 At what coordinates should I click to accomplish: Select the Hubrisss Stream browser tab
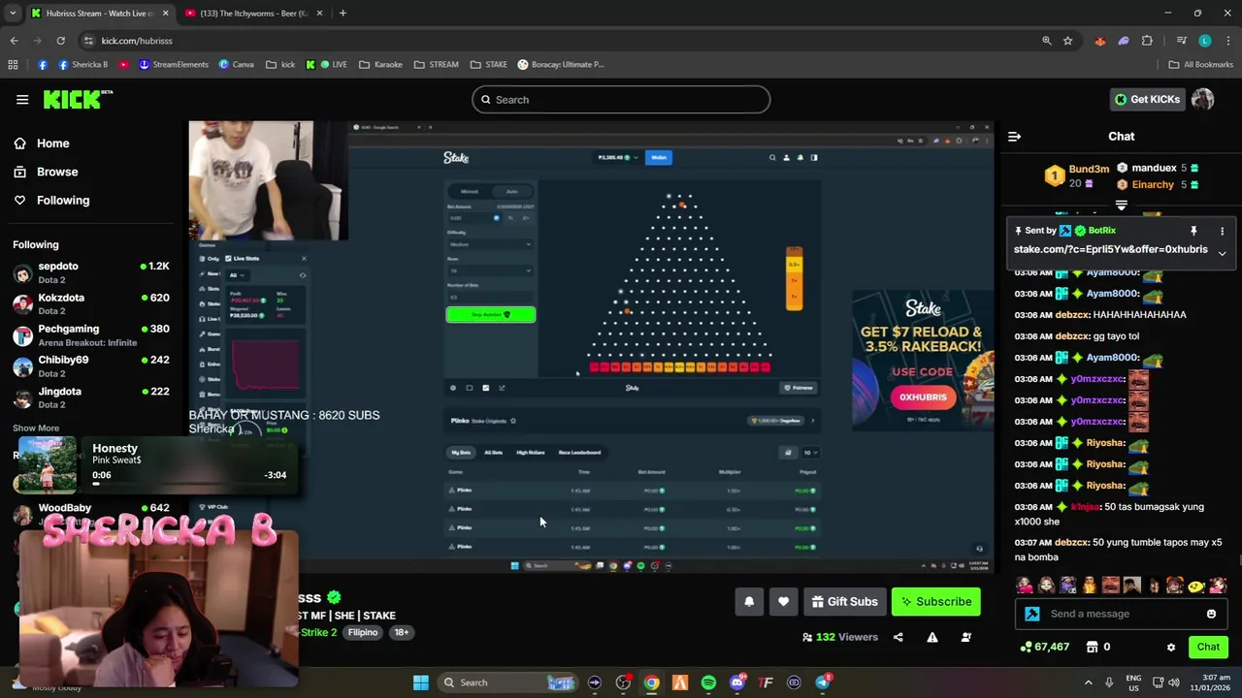tap(97, 14)
